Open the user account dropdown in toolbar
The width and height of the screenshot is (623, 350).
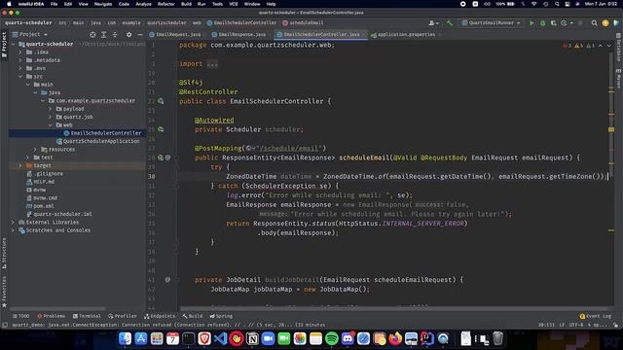click(x=433, y=23)
